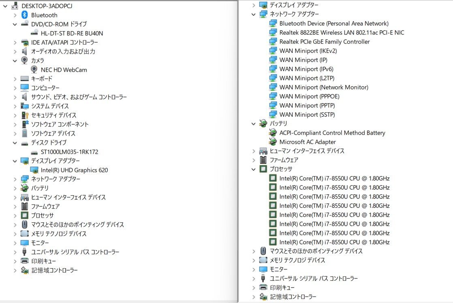Expand ネットワーク アダプター in left pane
453x303 pixels.
pyautogui.click(x=15, y=179)
